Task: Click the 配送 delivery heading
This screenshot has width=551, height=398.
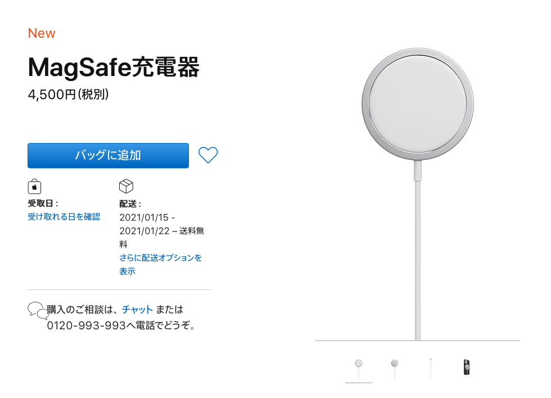Action: (130, 204)
